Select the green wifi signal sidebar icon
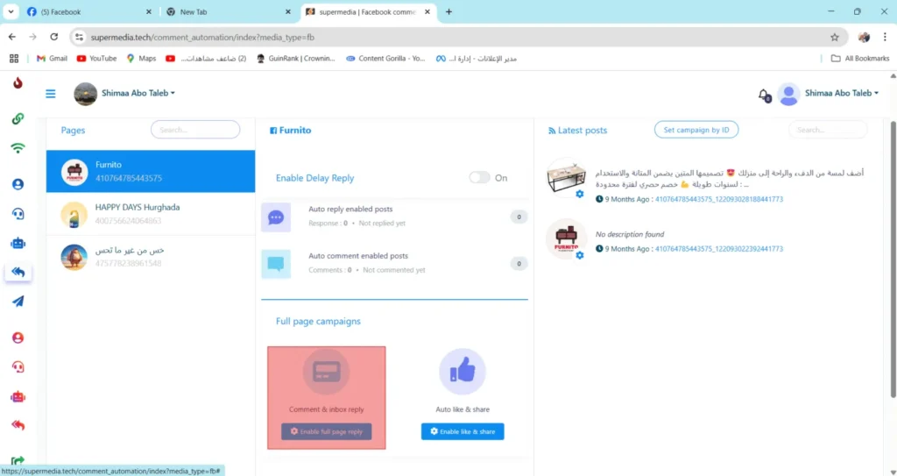The height and width of the screenshot is (476, 897). tap(18, 148)
